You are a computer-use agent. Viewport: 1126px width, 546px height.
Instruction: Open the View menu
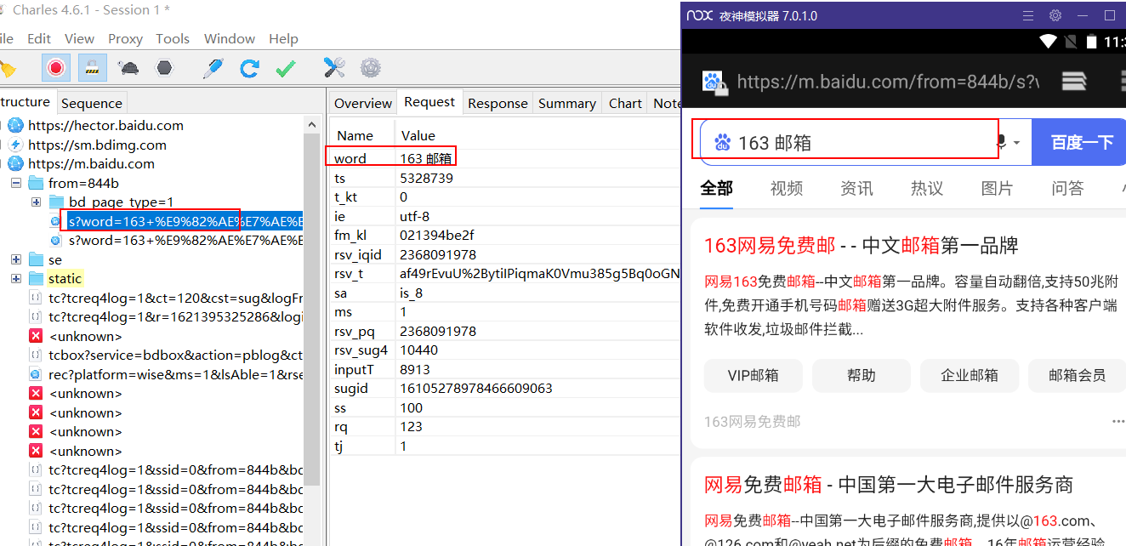[79, 38]
